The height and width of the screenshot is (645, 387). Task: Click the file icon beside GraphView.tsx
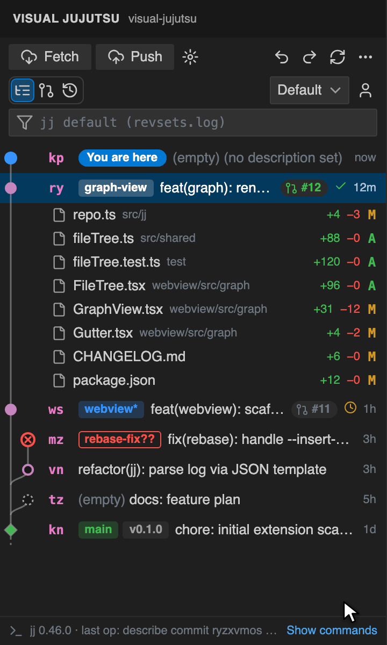tap(59, 309)
